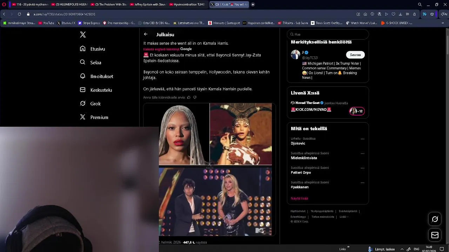Open the snapshot camera icon in the address bar
The height and width of the screenshot is (252, 449).
(x=365, y=14)
